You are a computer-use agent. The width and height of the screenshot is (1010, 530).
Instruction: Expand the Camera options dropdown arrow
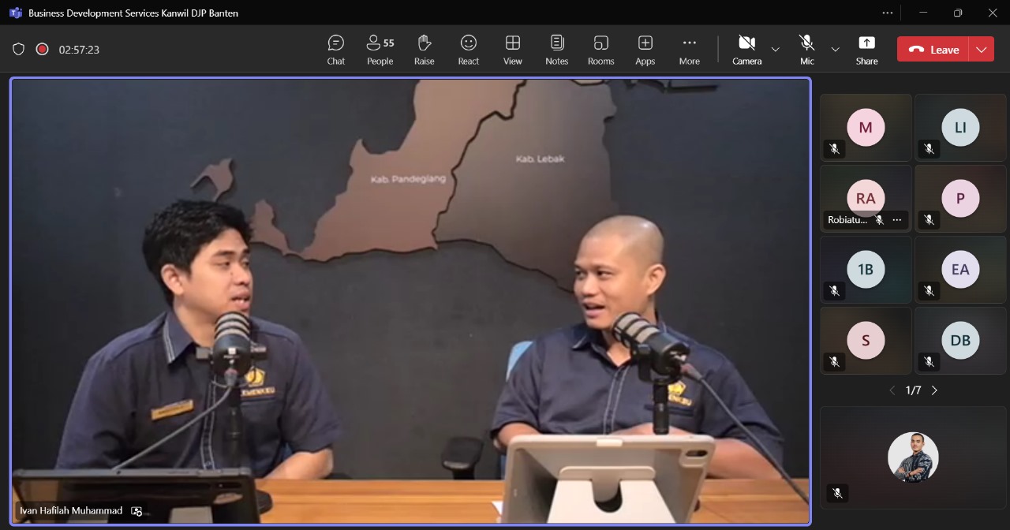pyautogui.click(x=775, y=49)
